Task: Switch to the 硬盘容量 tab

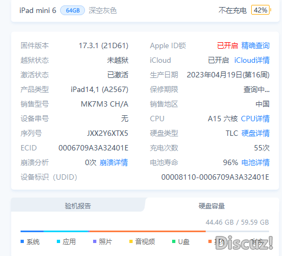Action: (x=212, y=206)
